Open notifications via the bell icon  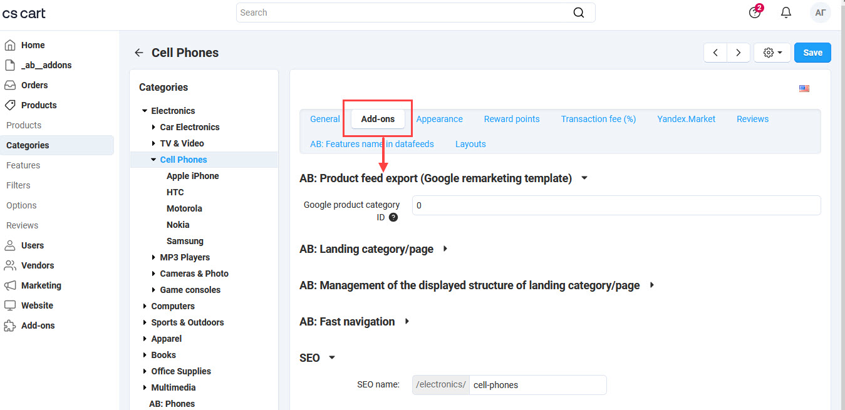786,13
